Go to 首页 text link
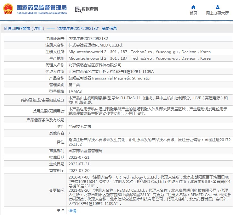 (193, 13)
